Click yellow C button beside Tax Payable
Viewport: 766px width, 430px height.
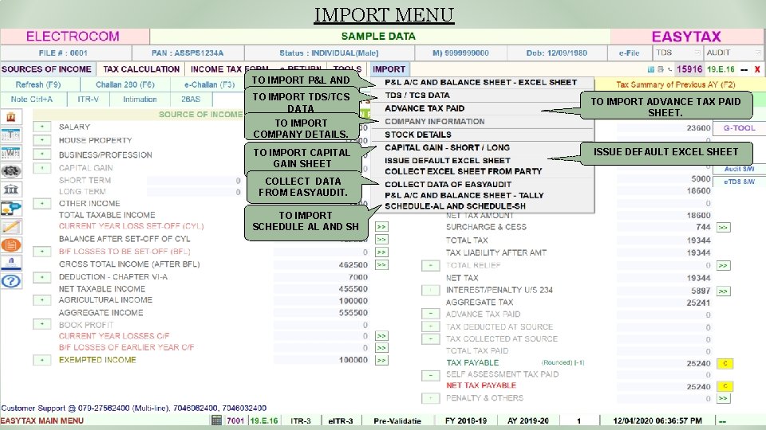coord(725,363)
